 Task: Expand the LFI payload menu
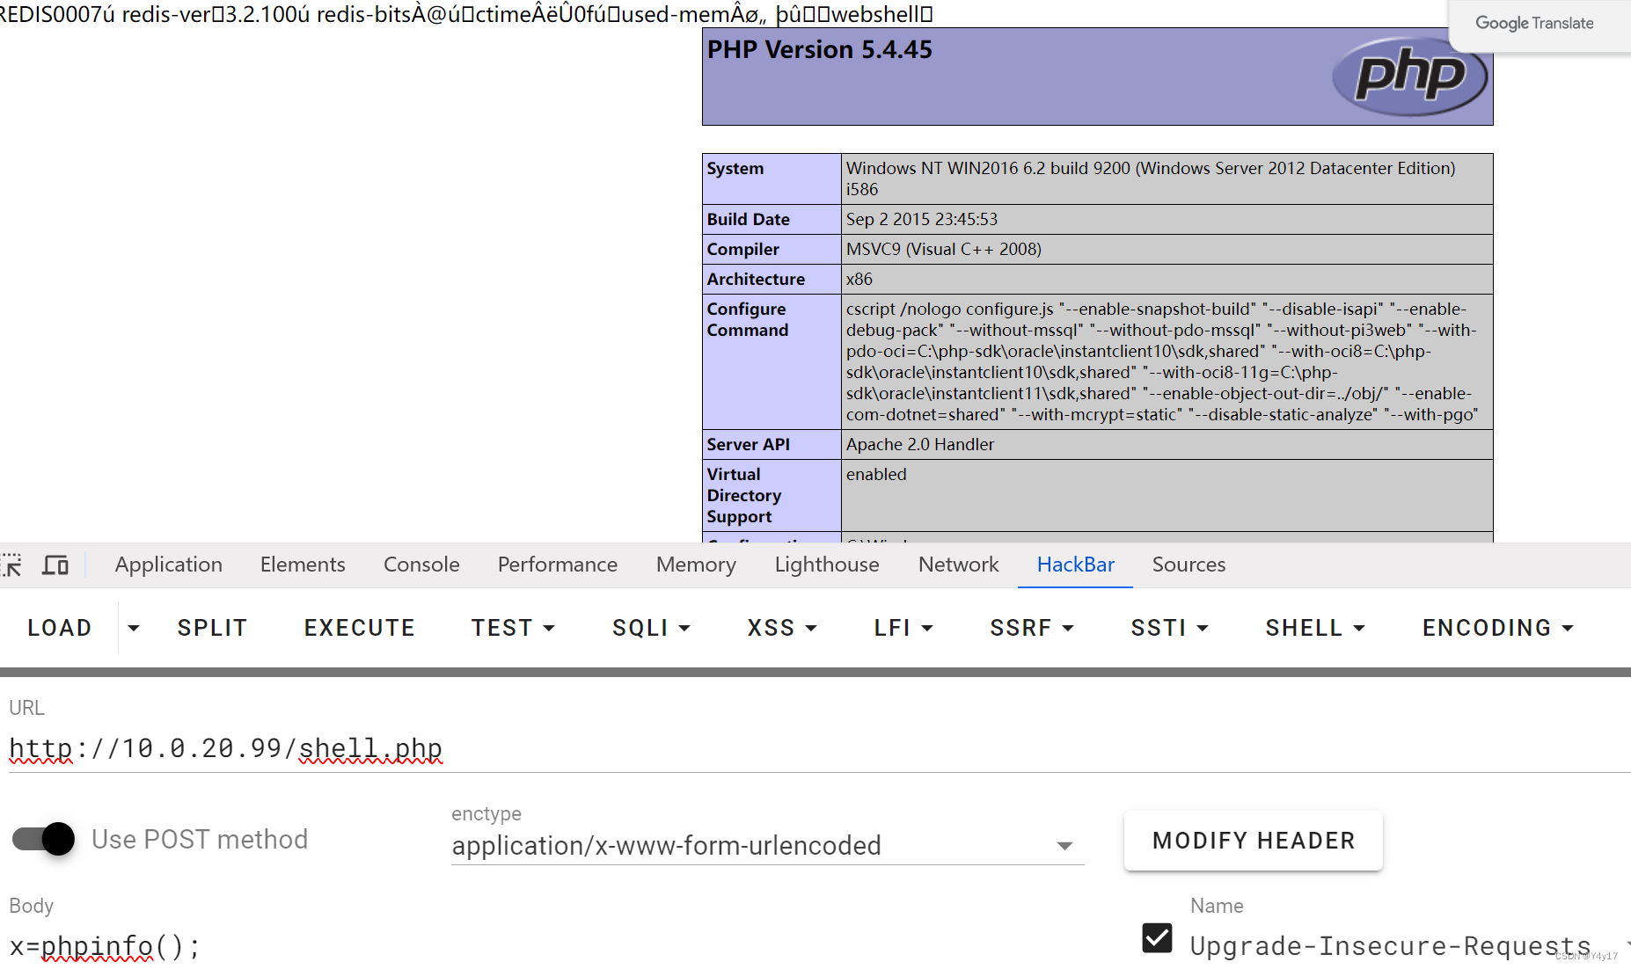903,628
